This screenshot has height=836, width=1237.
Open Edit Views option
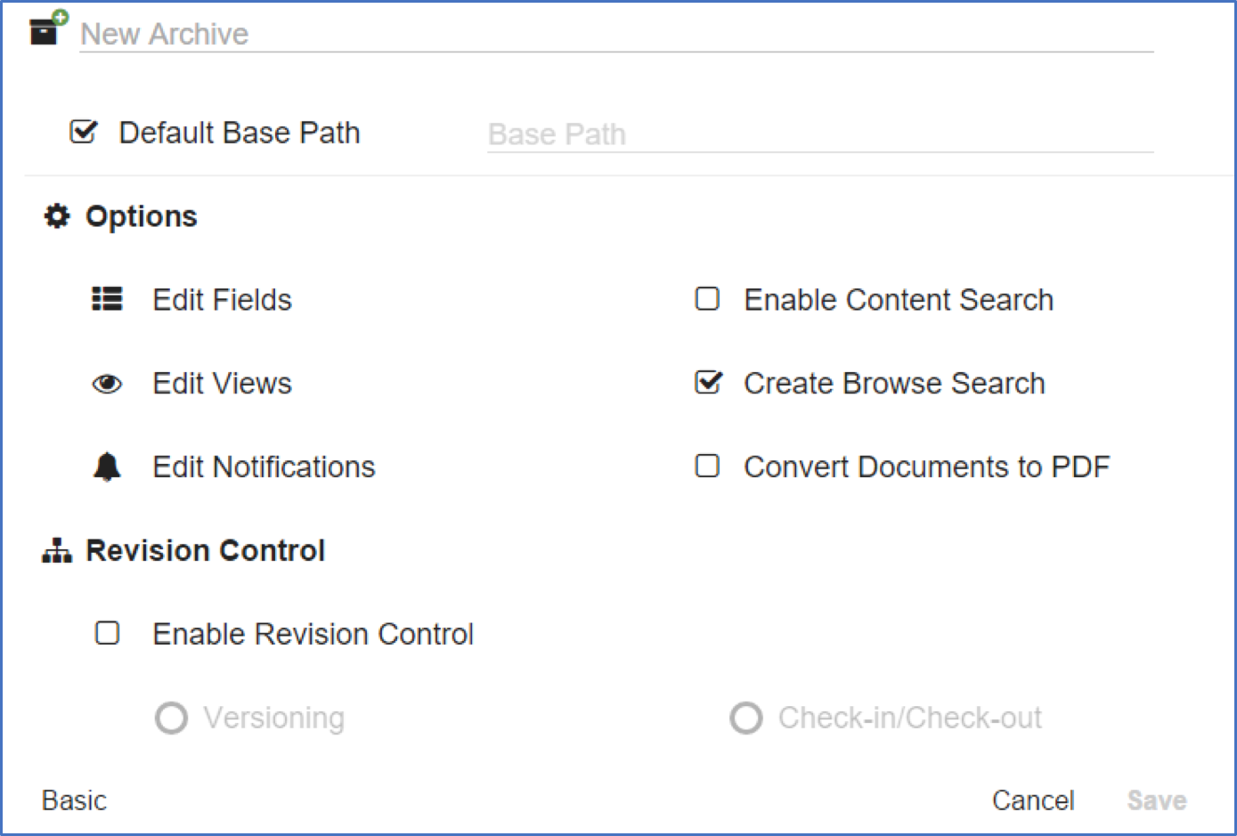(222, 384)
